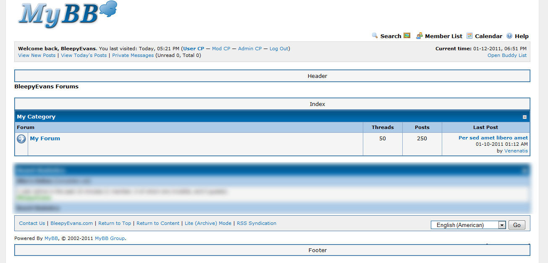The image size is (548, 263).
Task: Click the Help question mark icon
Action: [x=509, y=36]
